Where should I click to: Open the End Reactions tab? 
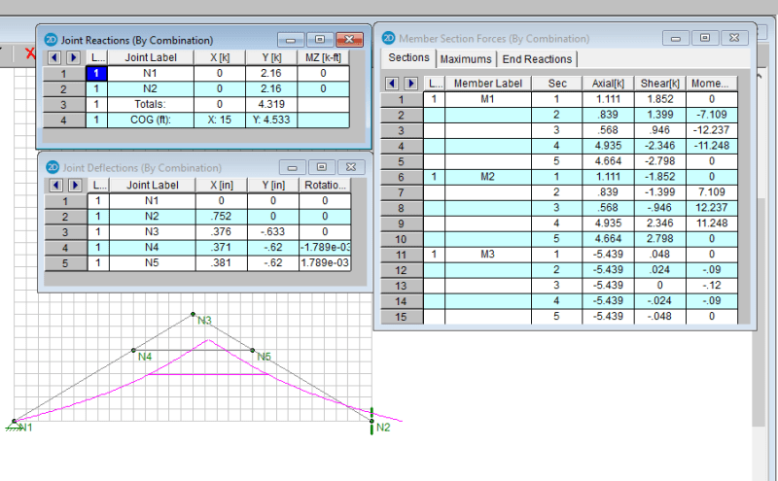pyautogui.click(x=537, y=59)
